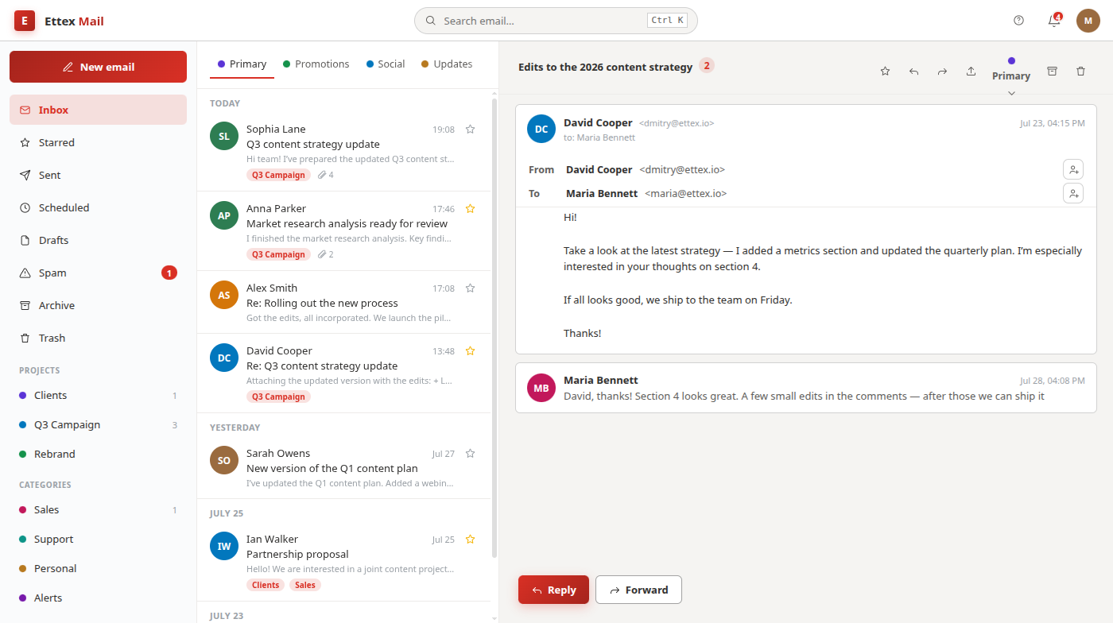Click David Cooper's DC avatar in thread
1113x623 pixels.
click(x=541, y=129)
